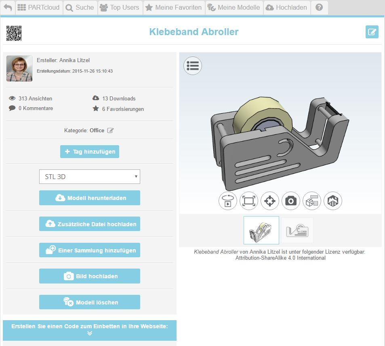Image resolution: width=385 pixels, height=346 pixels.
Task: Click the Modell löschen button
Action: point(90,302)
